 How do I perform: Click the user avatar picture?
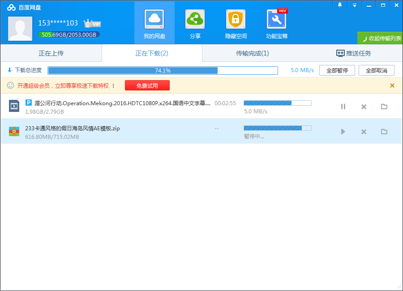[20, 29]
